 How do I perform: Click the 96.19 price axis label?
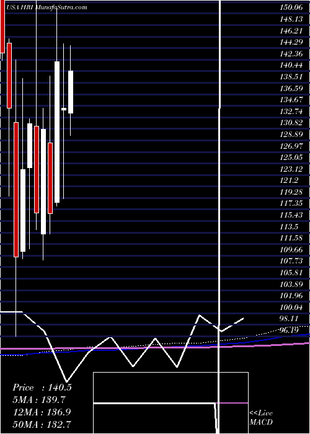(x=290, y=330)
